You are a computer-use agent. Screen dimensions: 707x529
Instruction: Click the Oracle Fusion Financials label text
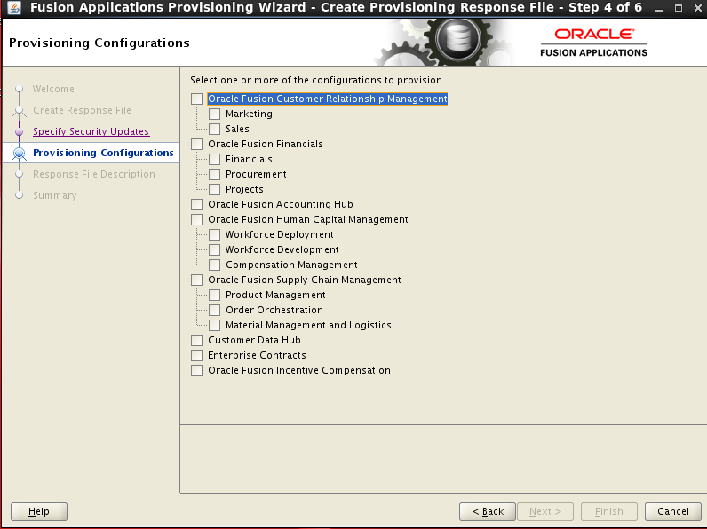click(265, 144)
